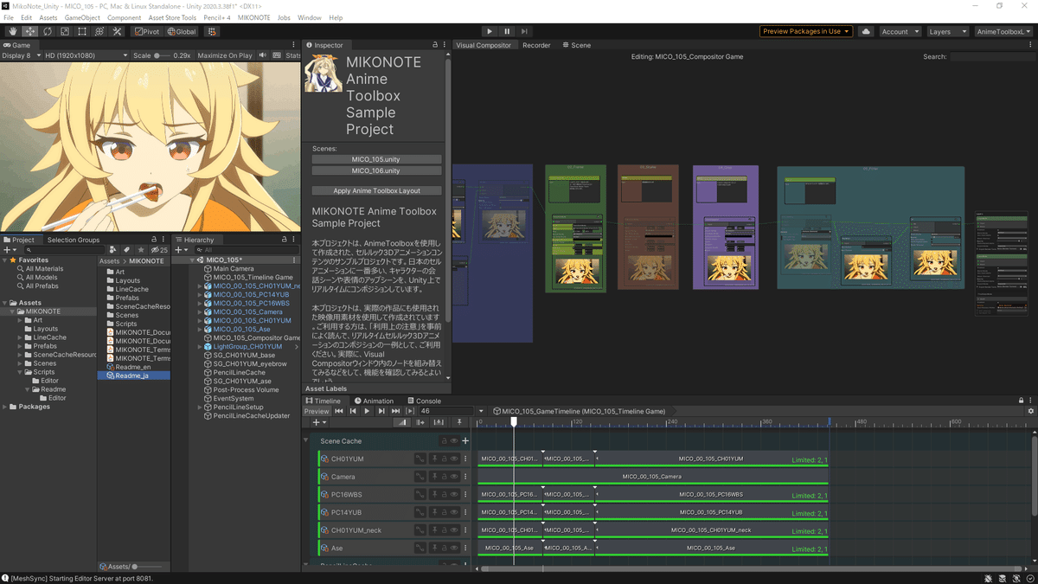Lock the Inspector panel
This screenshot has height=584, width=1038.
(x=435, y=45)
